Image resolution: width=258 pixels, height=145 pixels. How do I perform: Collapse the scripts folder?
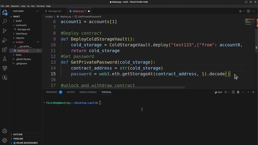coord(25,42)
